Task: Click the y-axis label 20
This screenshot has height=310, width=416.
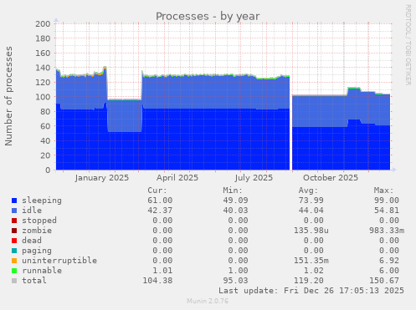Action: 45,155
